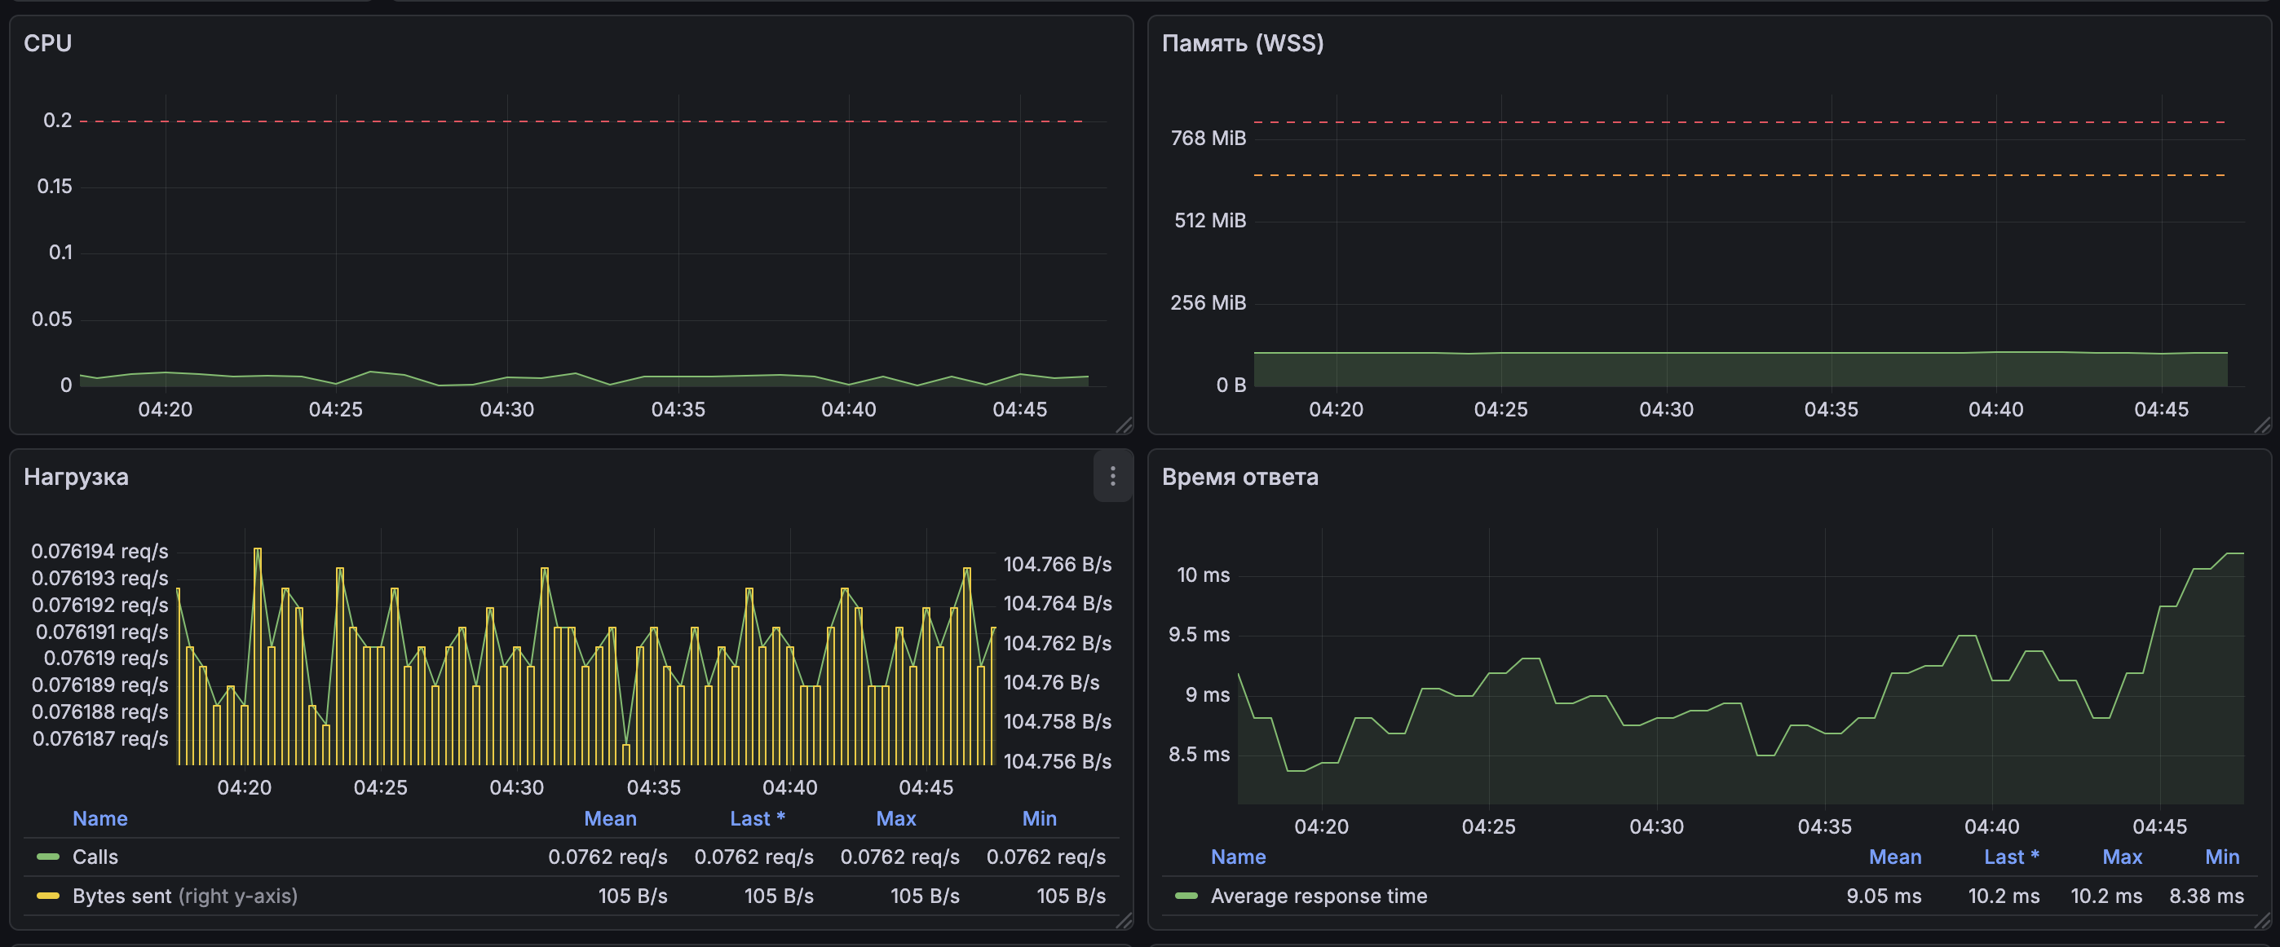Click the Нагрузка panel resize handle

[x=1124, y=920]
